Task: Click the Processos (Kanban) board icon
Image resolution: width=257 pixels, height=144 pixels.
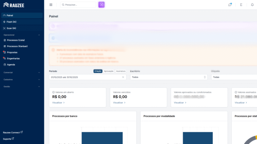Action: [x=5, y=46]
